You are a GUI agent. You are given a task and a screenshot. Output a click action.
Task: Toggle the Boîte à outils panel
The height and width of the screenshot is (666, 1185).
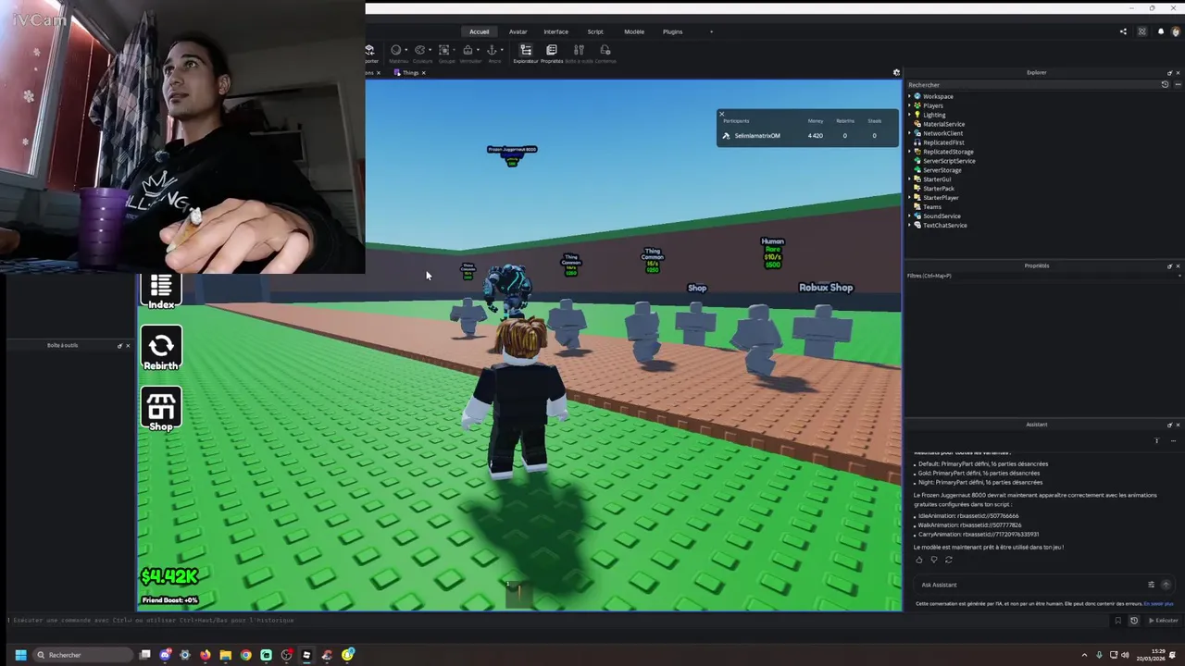(x=579, y=54)
